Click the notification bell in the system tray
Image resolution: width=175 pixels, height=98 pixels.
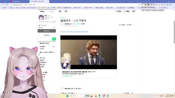pos(173,96)
